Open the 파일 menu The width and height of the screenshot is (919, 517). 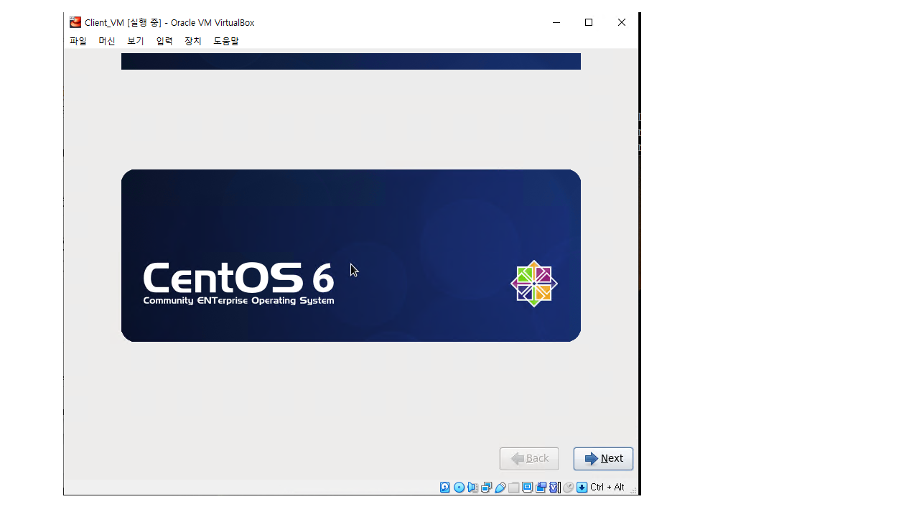[x=78, y=41]
